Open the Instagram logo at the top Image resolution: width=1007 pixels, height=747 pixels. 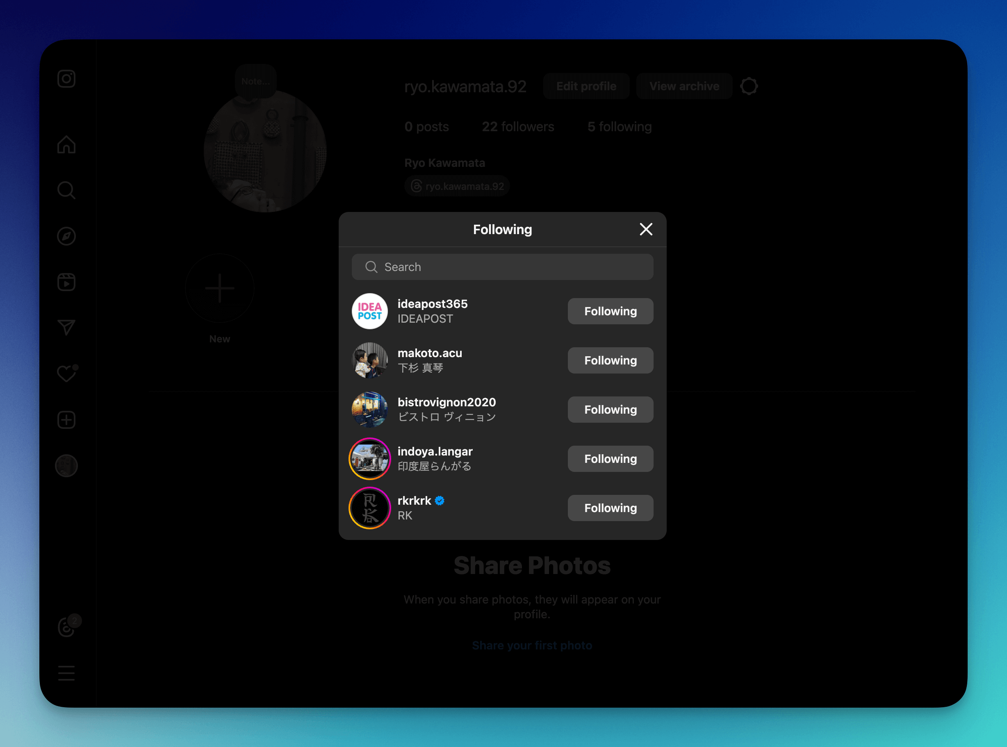point(66,78)
